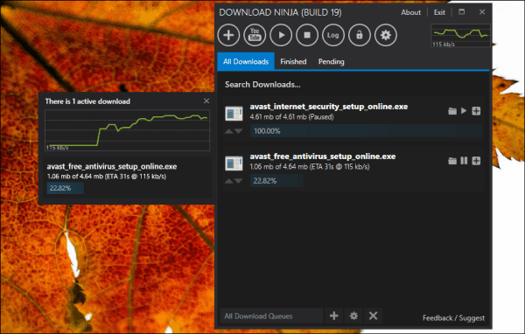
Task: Click file icon of avast_internet_security_setup_online.exe
Action: pyautogui.click(x=234, y=113)
